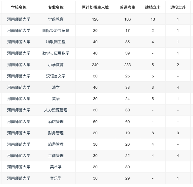Click the 退役士兵 value 4 for 法学
193x187 pixels.
(178, 87)
